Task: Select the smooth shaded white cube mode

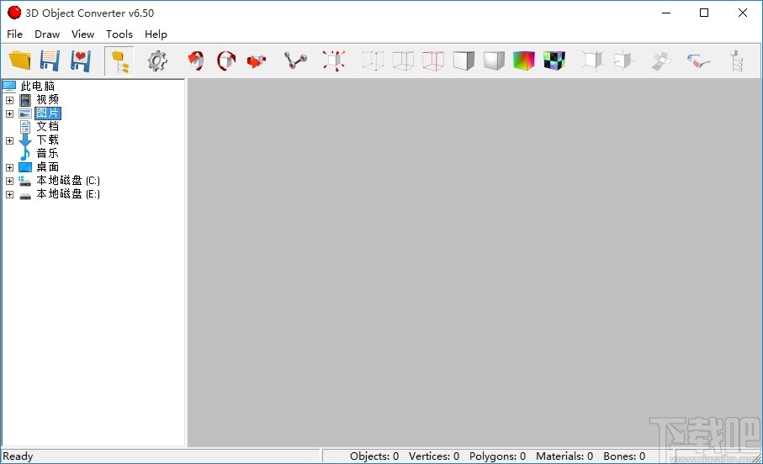Action: 494,61
